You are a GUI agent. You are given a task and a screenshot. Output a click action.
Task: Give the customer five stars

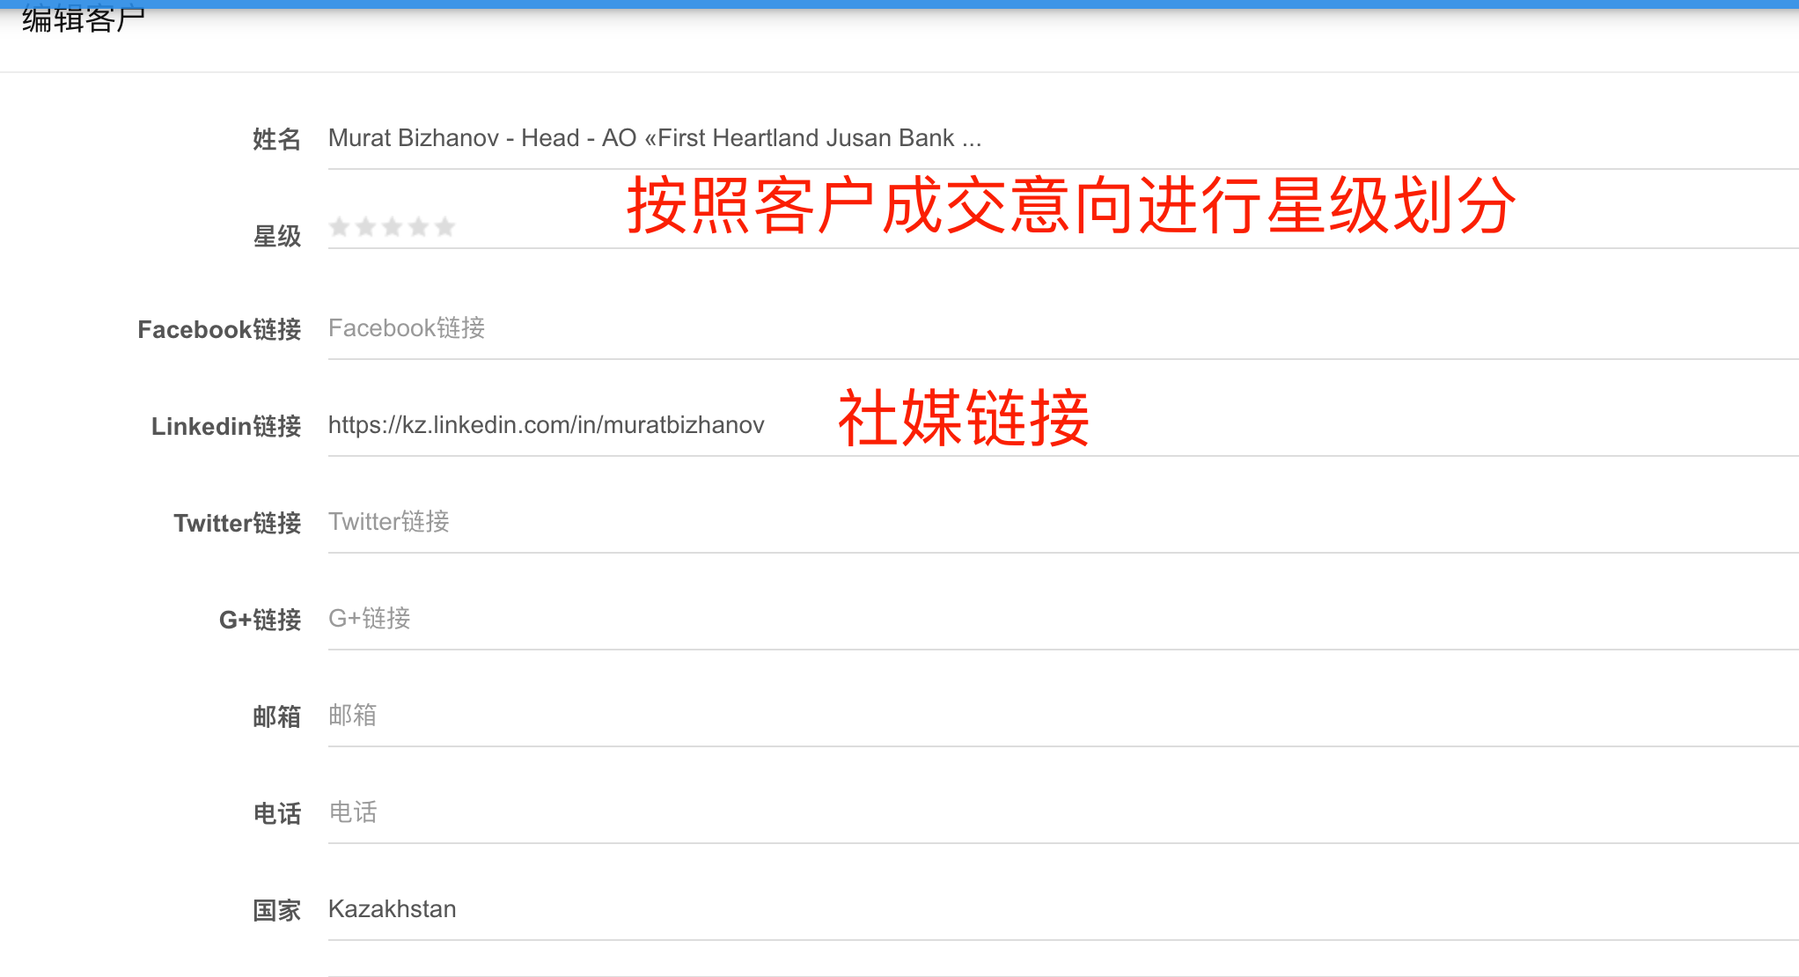[x=444, y=227]
